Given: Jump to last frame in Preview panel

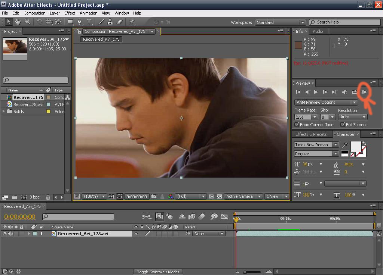Looking at the screenshot, I should tap(334, 92).
